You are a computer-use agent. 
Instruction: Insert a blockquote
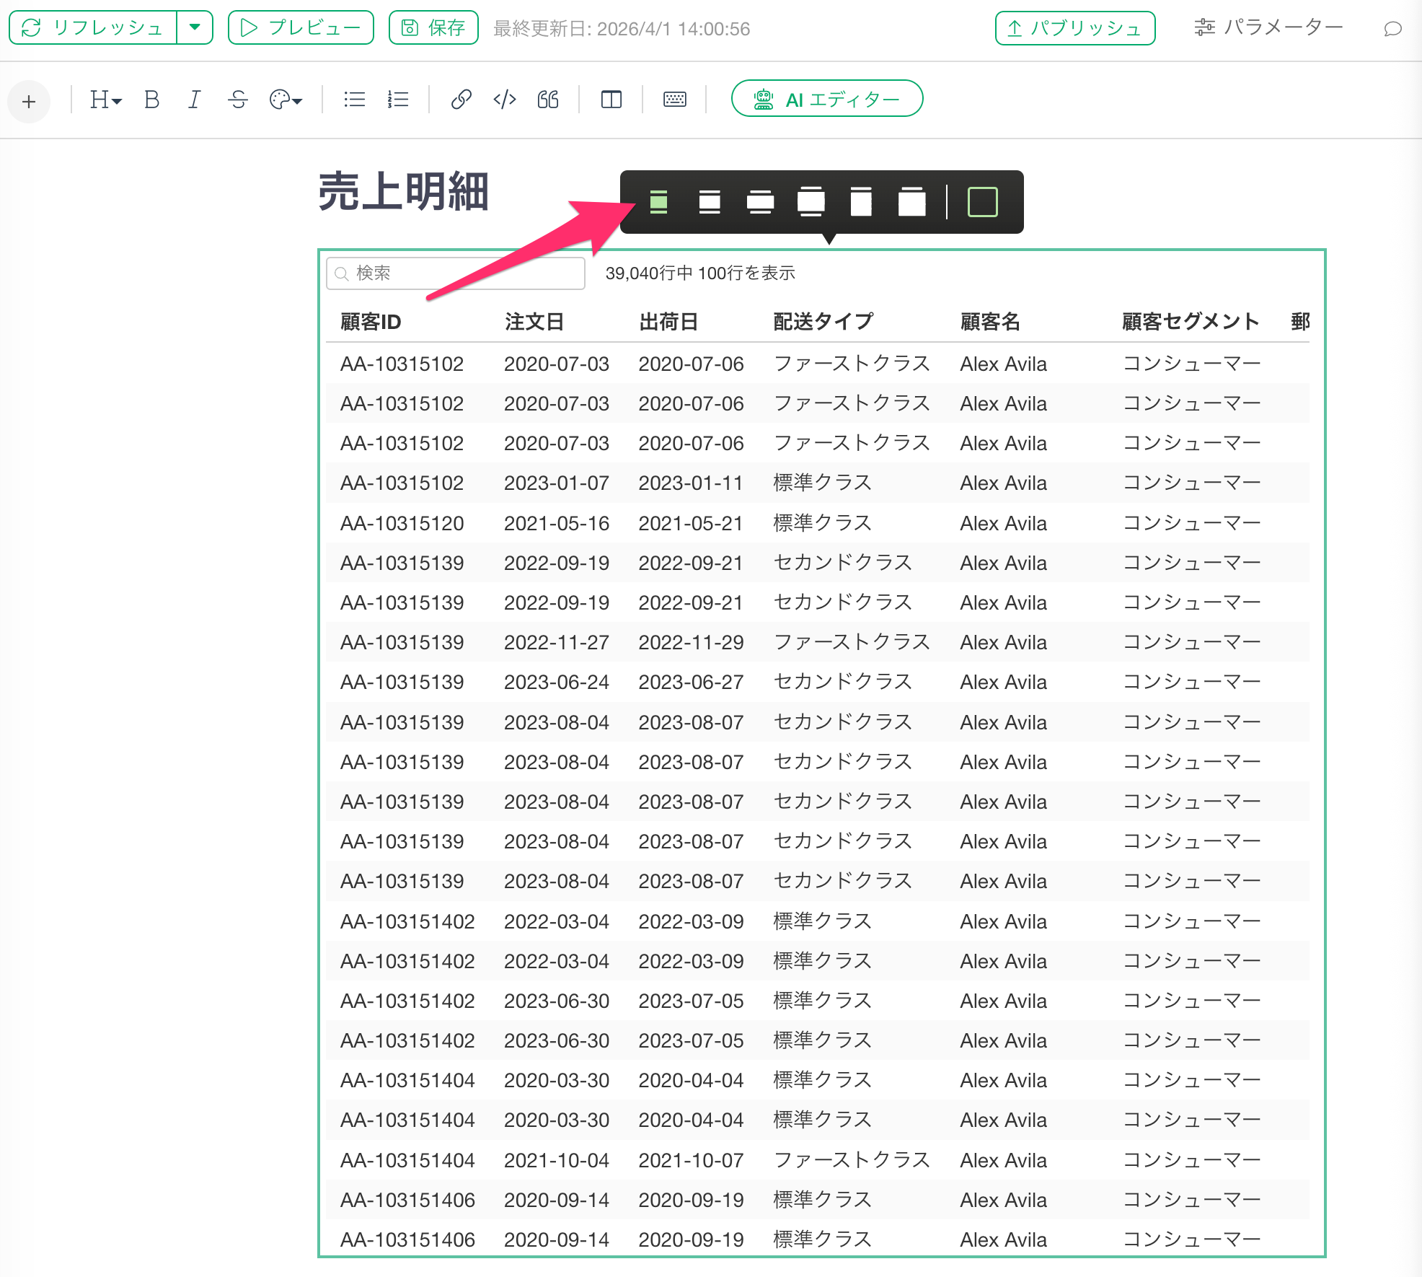[548, 100]
